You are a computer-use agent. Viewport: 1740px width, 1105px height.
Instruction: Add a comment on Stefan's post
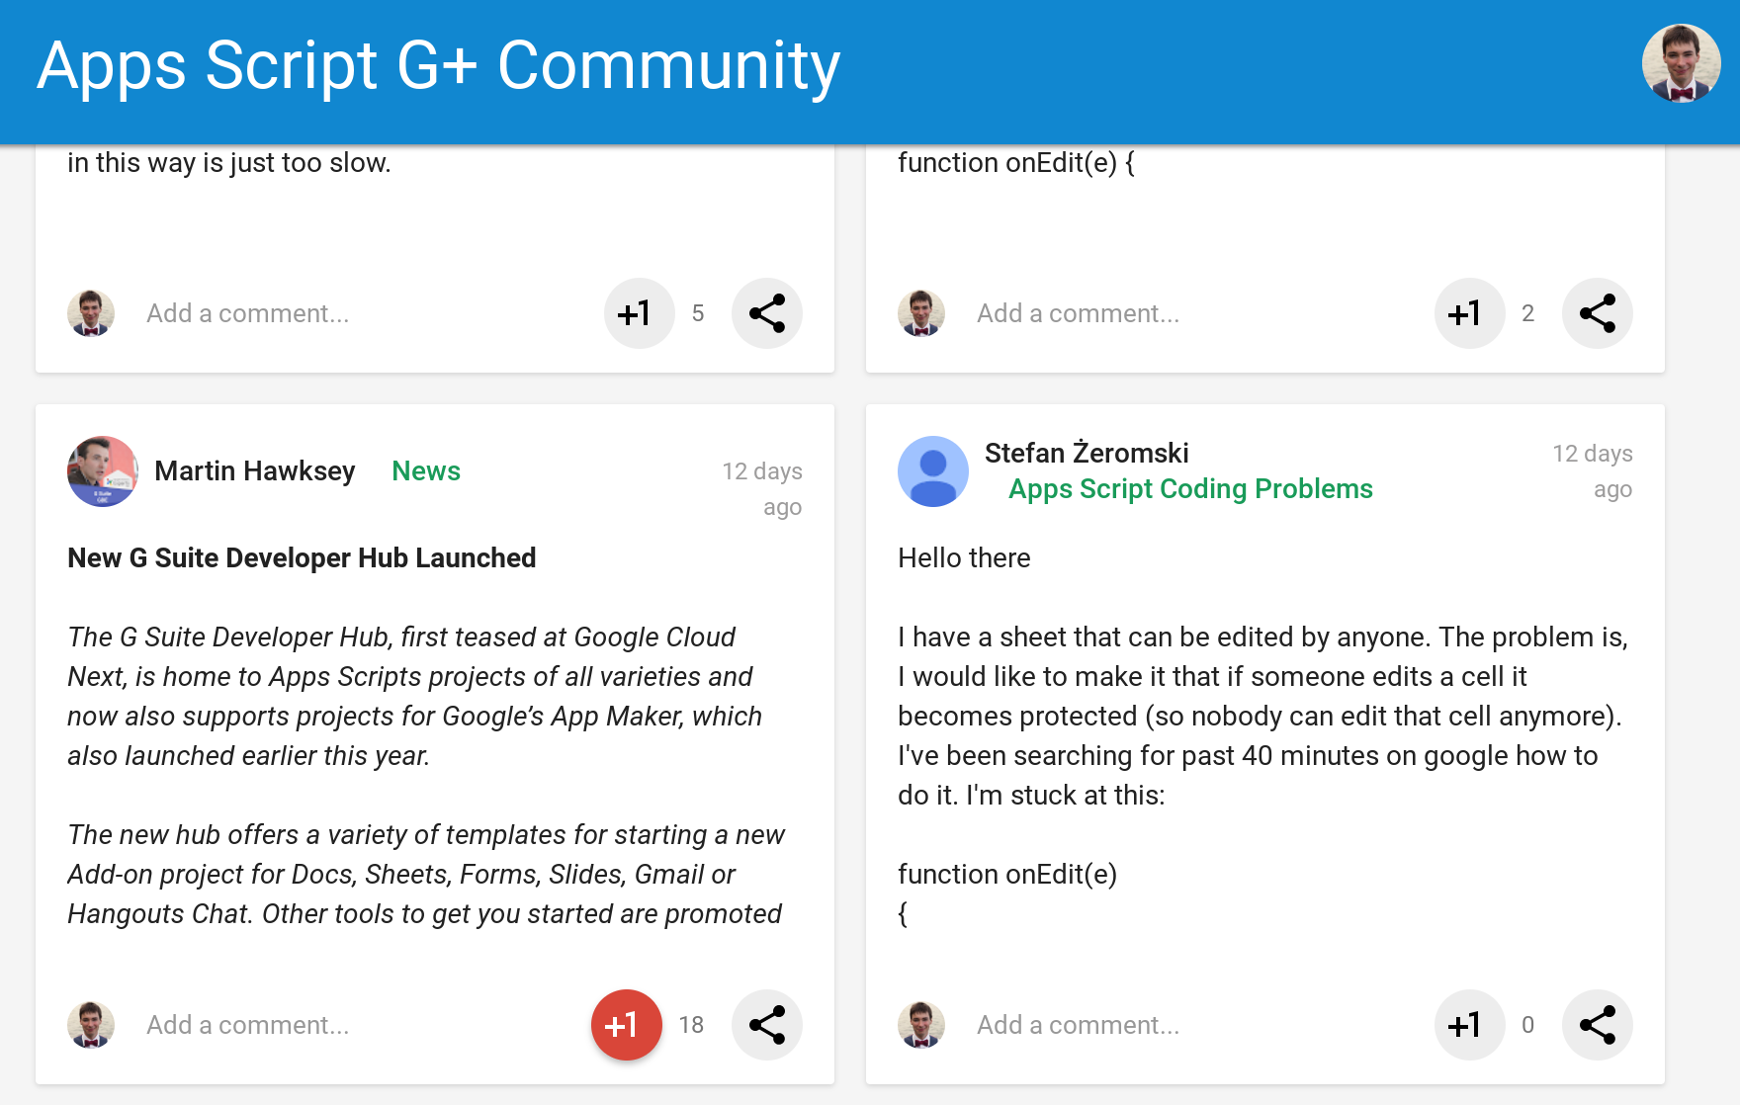(1079, 1025)
